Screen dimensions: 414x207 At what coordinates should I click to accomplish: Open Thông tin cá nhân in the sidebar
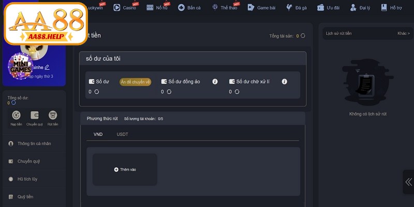click(x=34, y=143)
